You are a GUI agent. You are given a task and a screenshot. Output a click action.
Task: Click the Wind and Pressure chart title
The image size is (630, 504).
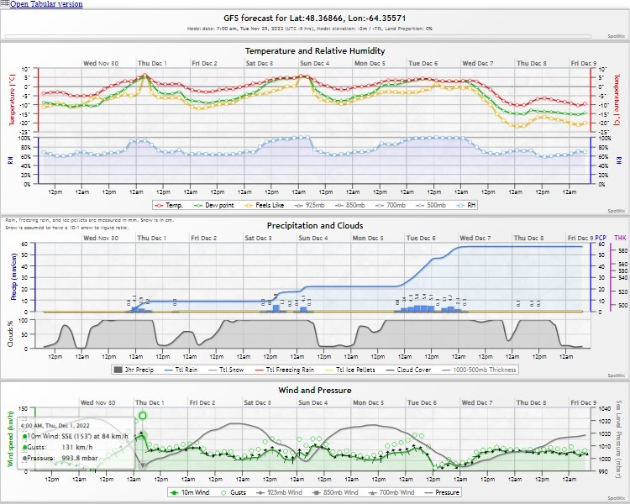[x=315, y=390]
